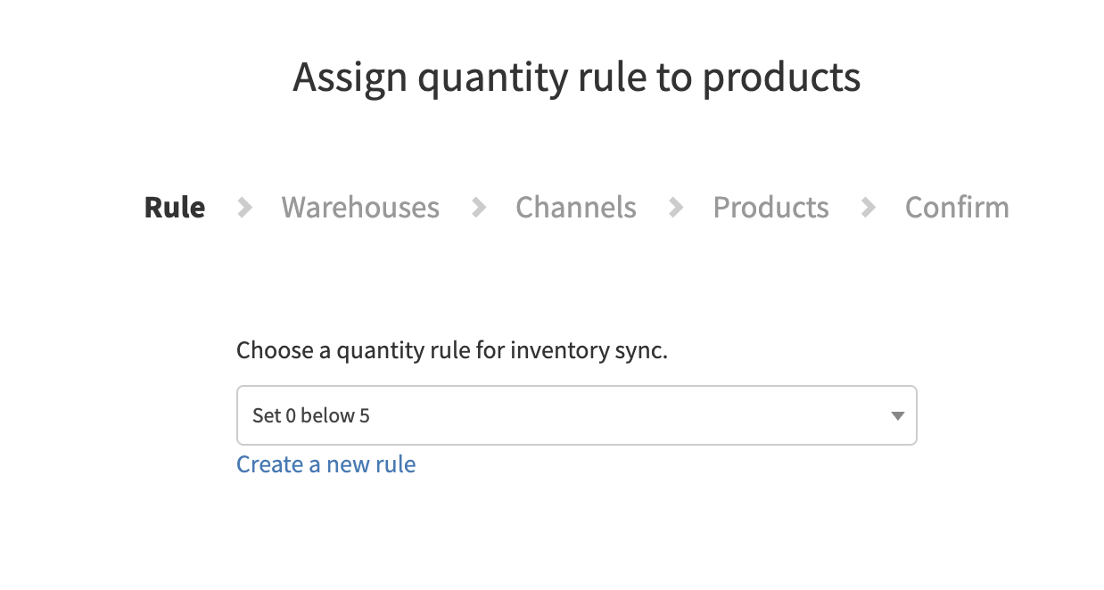Click the word "Assign" in the page title
This screenshot has height=590, width=1104.
pos(350,78)
